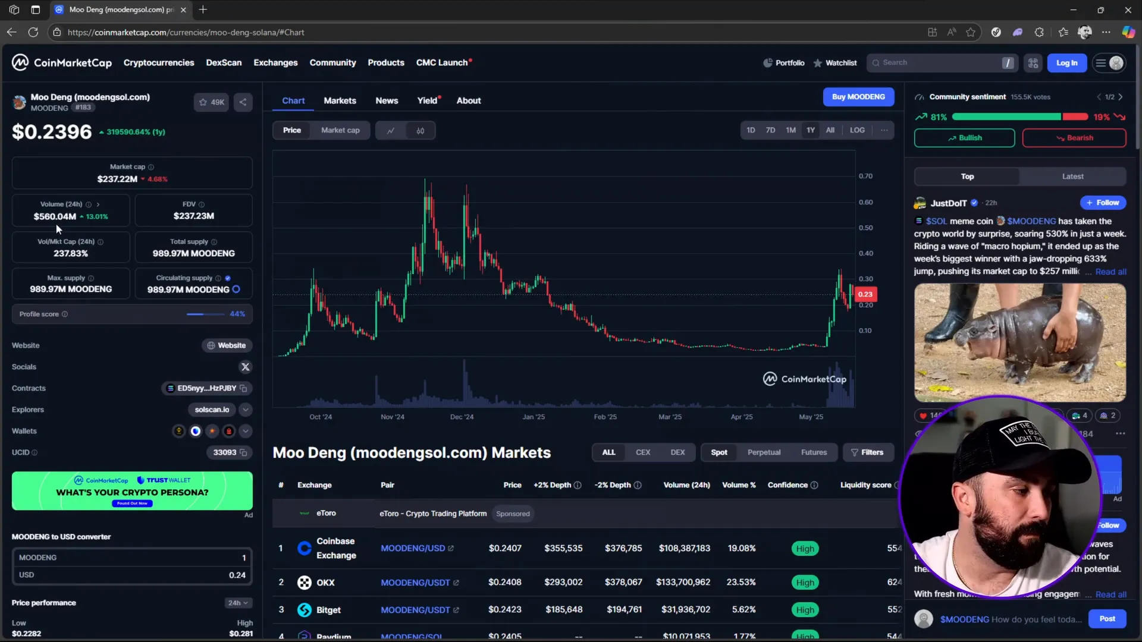This screenshot has width=1142, height=642.
Task: Expand the Explorers dropdown arrow
Action: 245,410
